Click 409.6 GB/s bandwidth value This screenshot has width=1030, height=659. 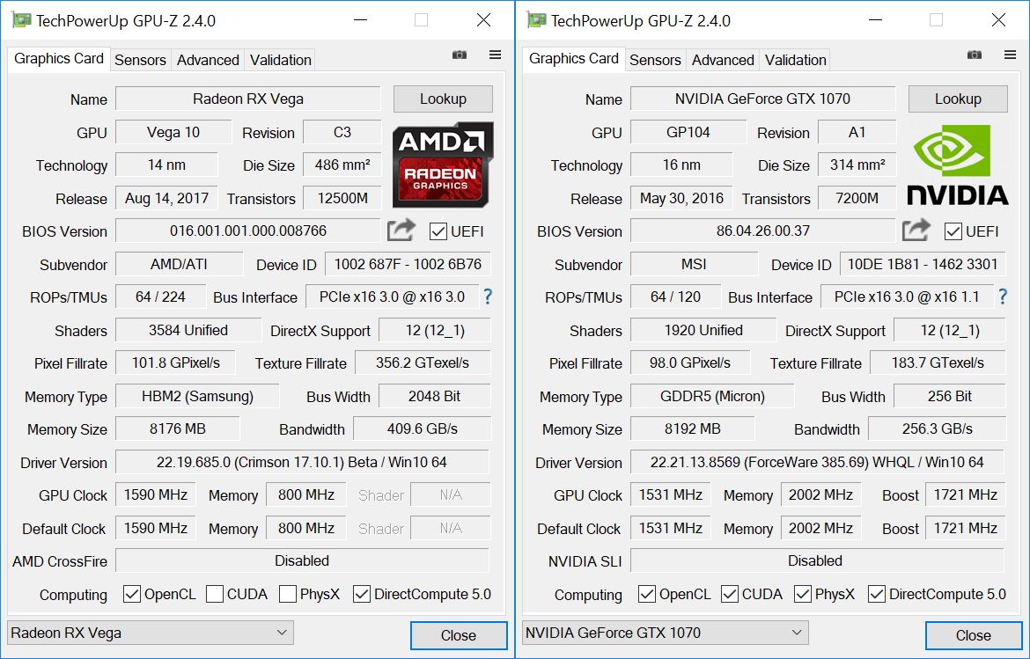[x=423, y=428]
